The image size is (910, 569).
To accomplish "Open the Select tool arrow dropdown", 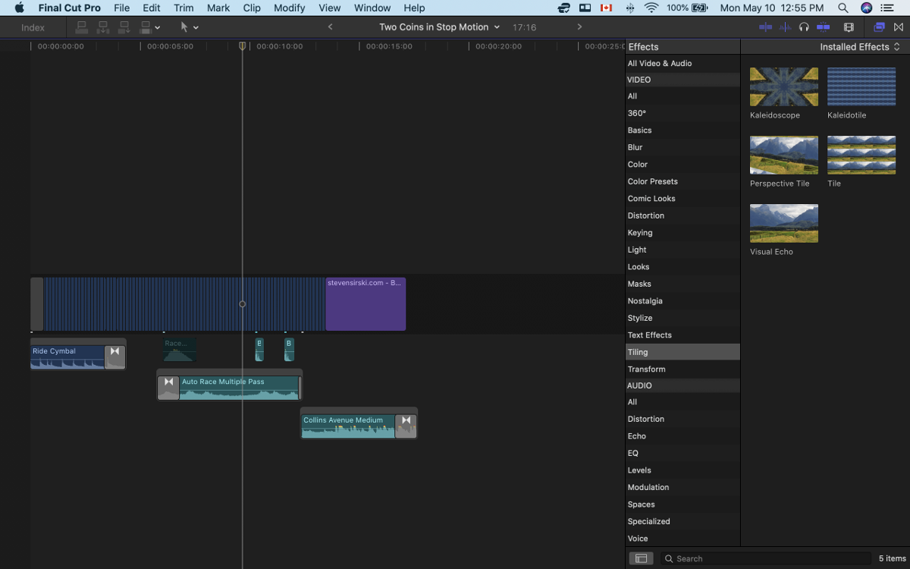I will pyautogui.click(x=189, y=27).
